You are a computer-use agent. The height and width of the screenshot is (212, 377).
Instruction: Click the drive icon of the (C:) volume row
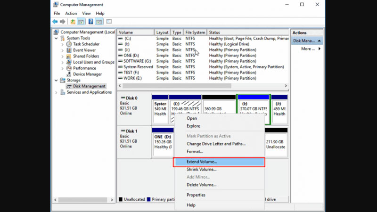coord(121,39)
